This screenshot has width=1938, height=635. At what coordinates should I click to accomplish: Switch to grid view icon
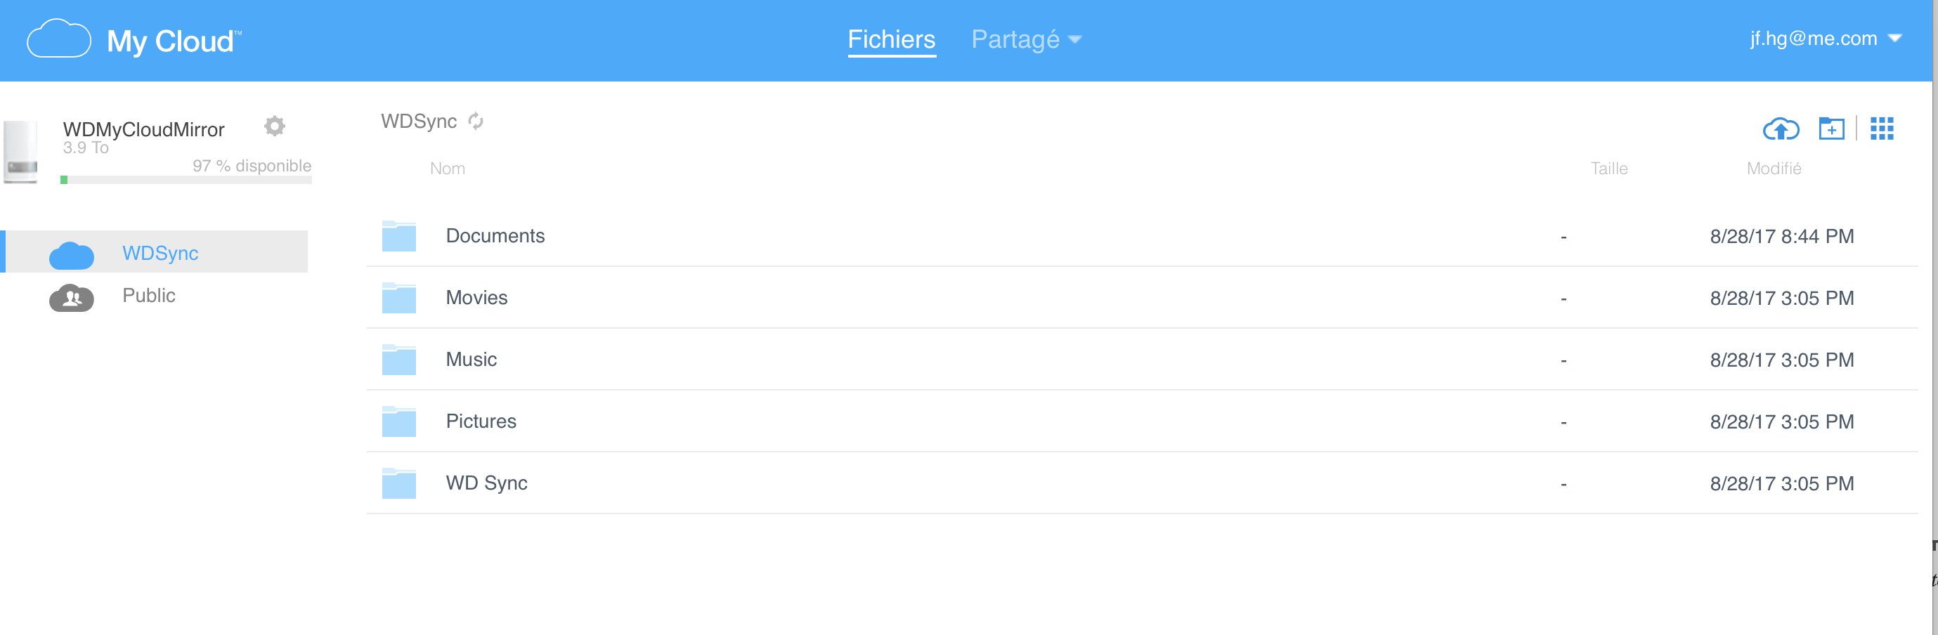[1881, 129]
